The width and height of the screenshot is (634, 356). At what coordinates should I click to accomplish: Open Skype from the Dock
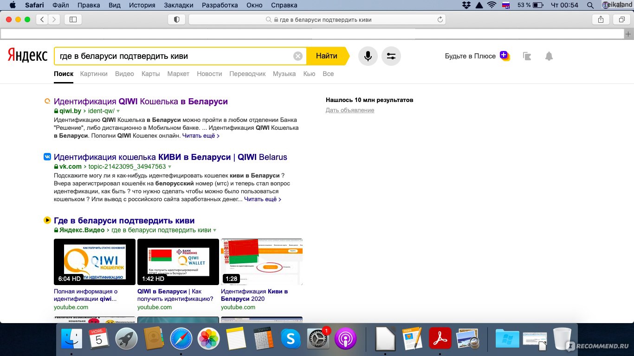[x=291, y=339]
